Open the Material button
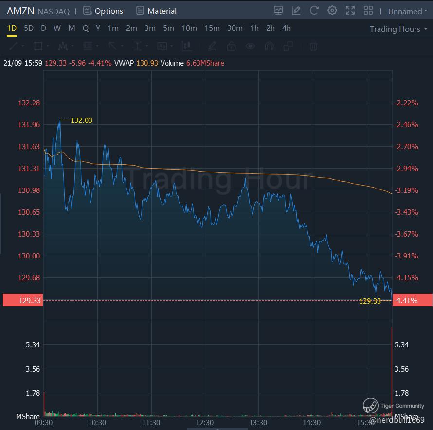The image size is (433, 430). [x=156, y=11]
